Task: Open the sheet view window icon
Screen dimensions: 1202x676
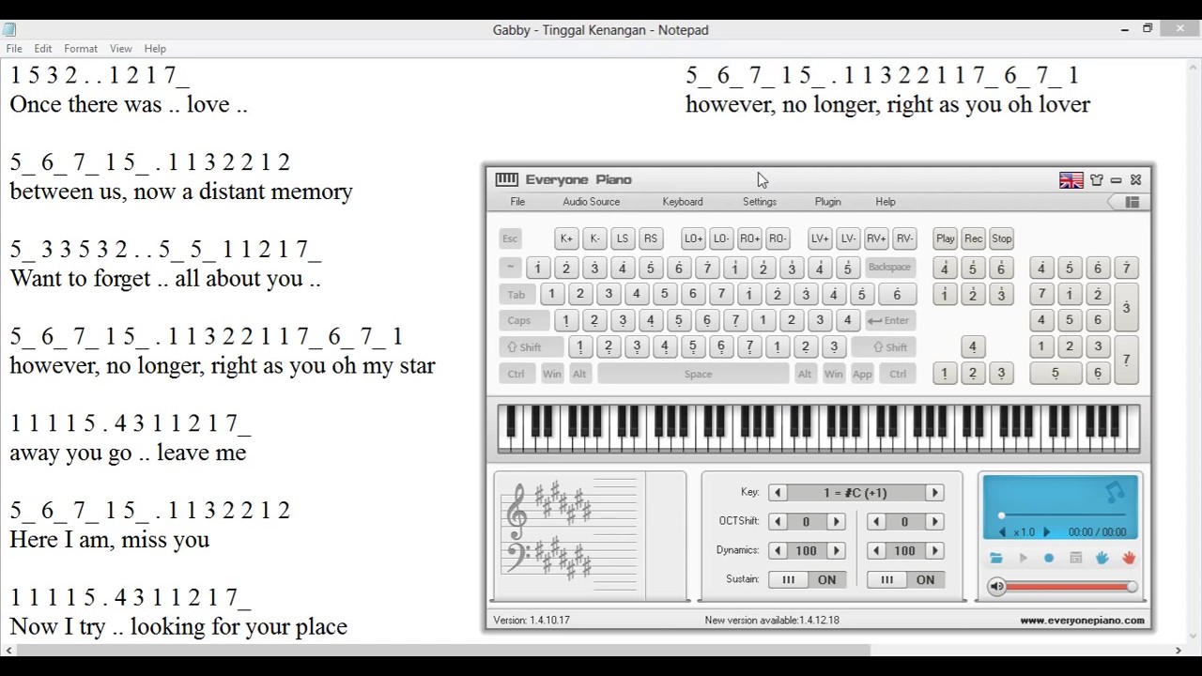Action: pyautogui.click(x=1076, y=559)
